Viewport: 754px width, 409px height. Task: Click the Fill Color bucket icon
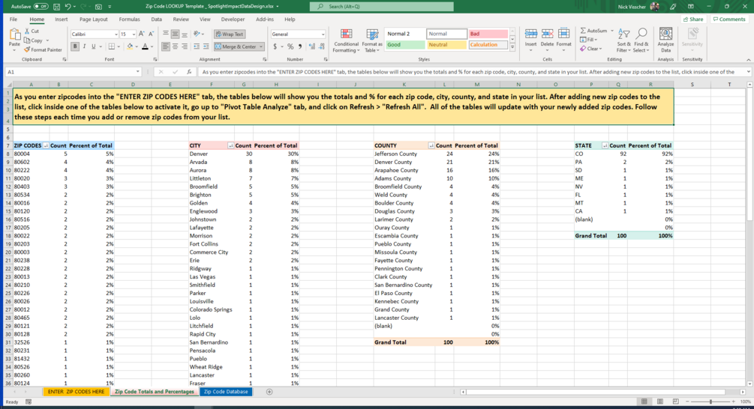coord(129,46)
